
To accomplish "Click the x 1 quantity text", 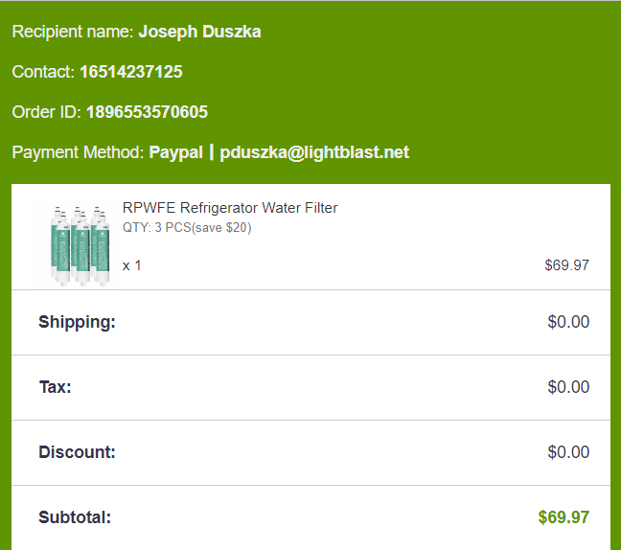I will 132,265.
